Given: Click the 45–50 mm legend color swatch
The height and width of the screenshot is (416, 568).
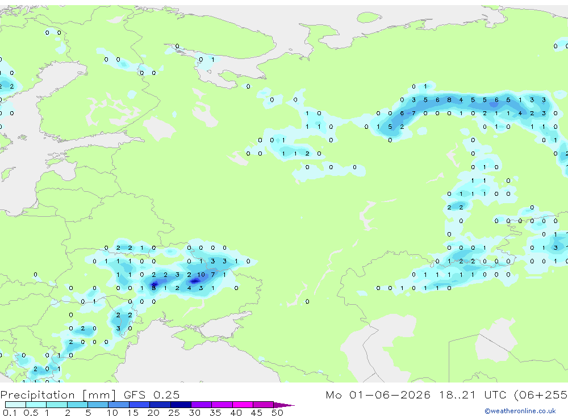Looking at the screenshot, I should click(x=263, y=405).
